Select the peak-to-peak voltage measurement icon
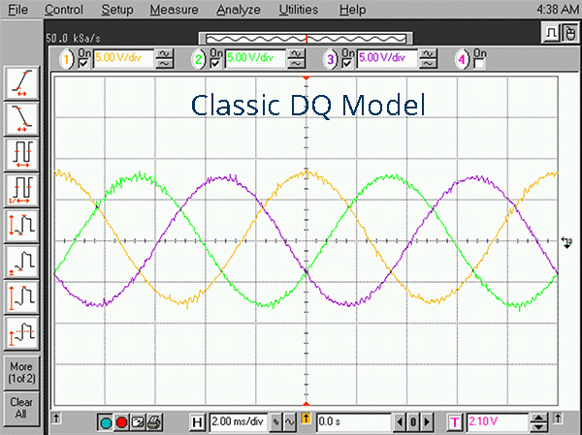582x435 pixels. 21,226
